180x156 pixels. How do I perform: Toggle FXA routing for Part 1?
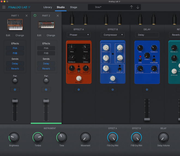pyautogui.click(x=15, y=48)
